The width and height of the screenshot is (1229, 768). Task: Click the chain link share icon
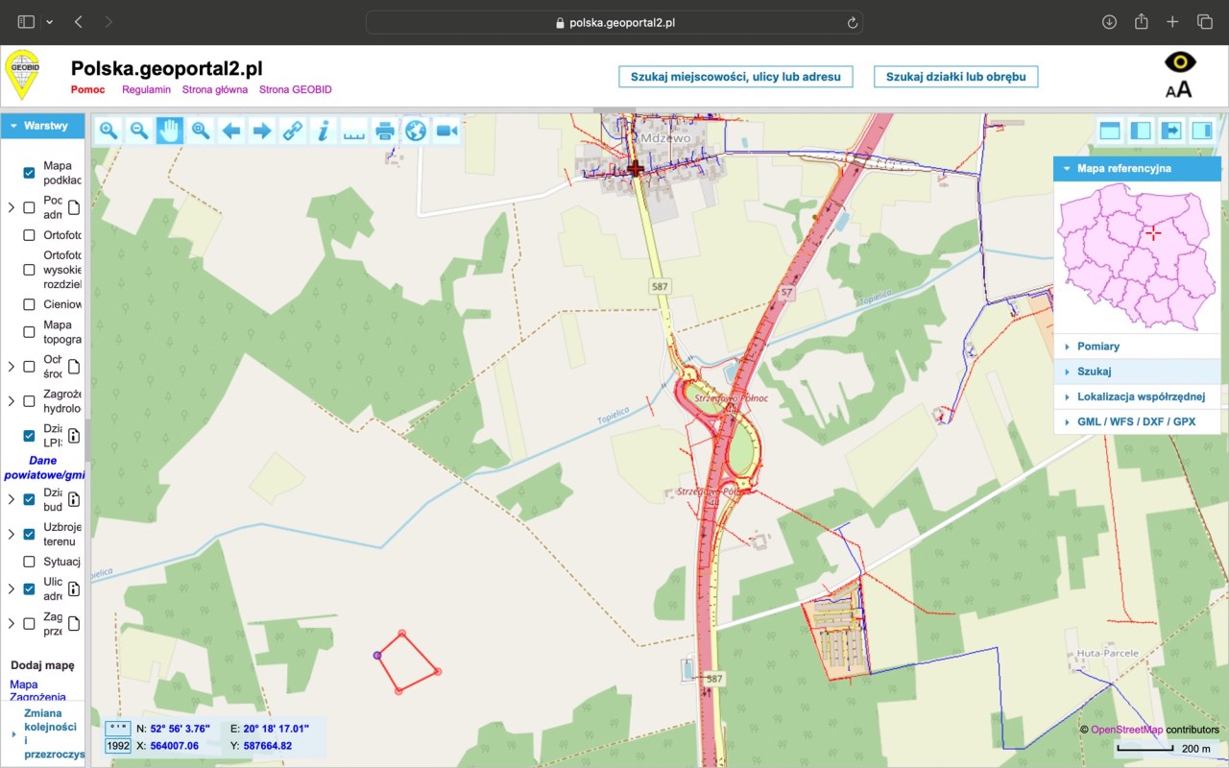click(x=293, y=131)
